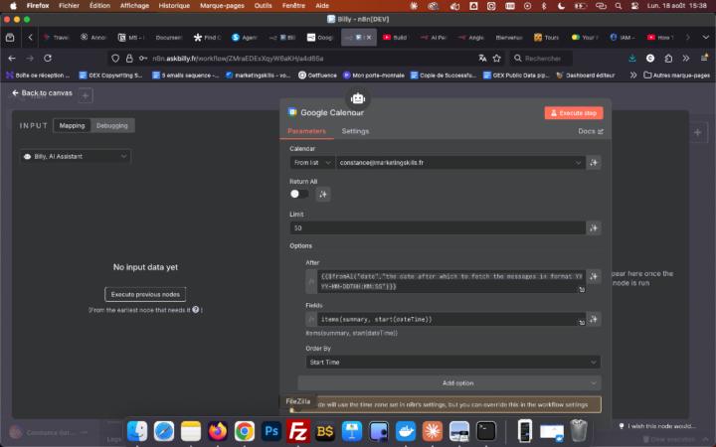
Task: Open the Billy, AI Assistant input node dropdown
Action: [76, 157]
